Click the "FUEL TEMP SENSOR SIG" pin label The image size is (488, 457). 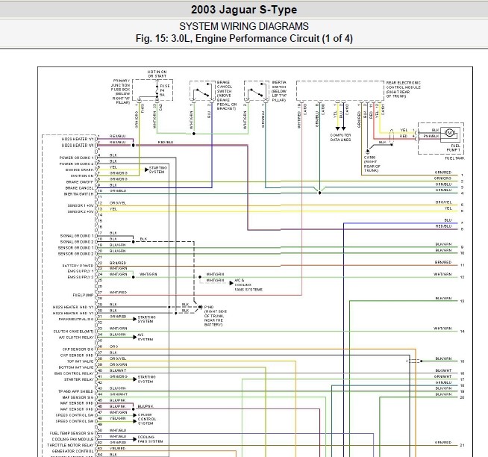(x=72, y=433)
